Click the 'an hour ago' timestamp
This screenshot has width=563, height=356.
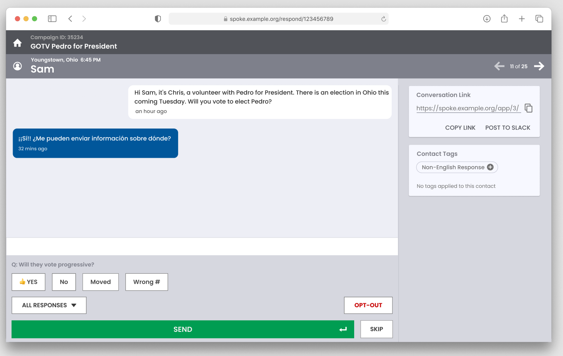tap(151, 111)
